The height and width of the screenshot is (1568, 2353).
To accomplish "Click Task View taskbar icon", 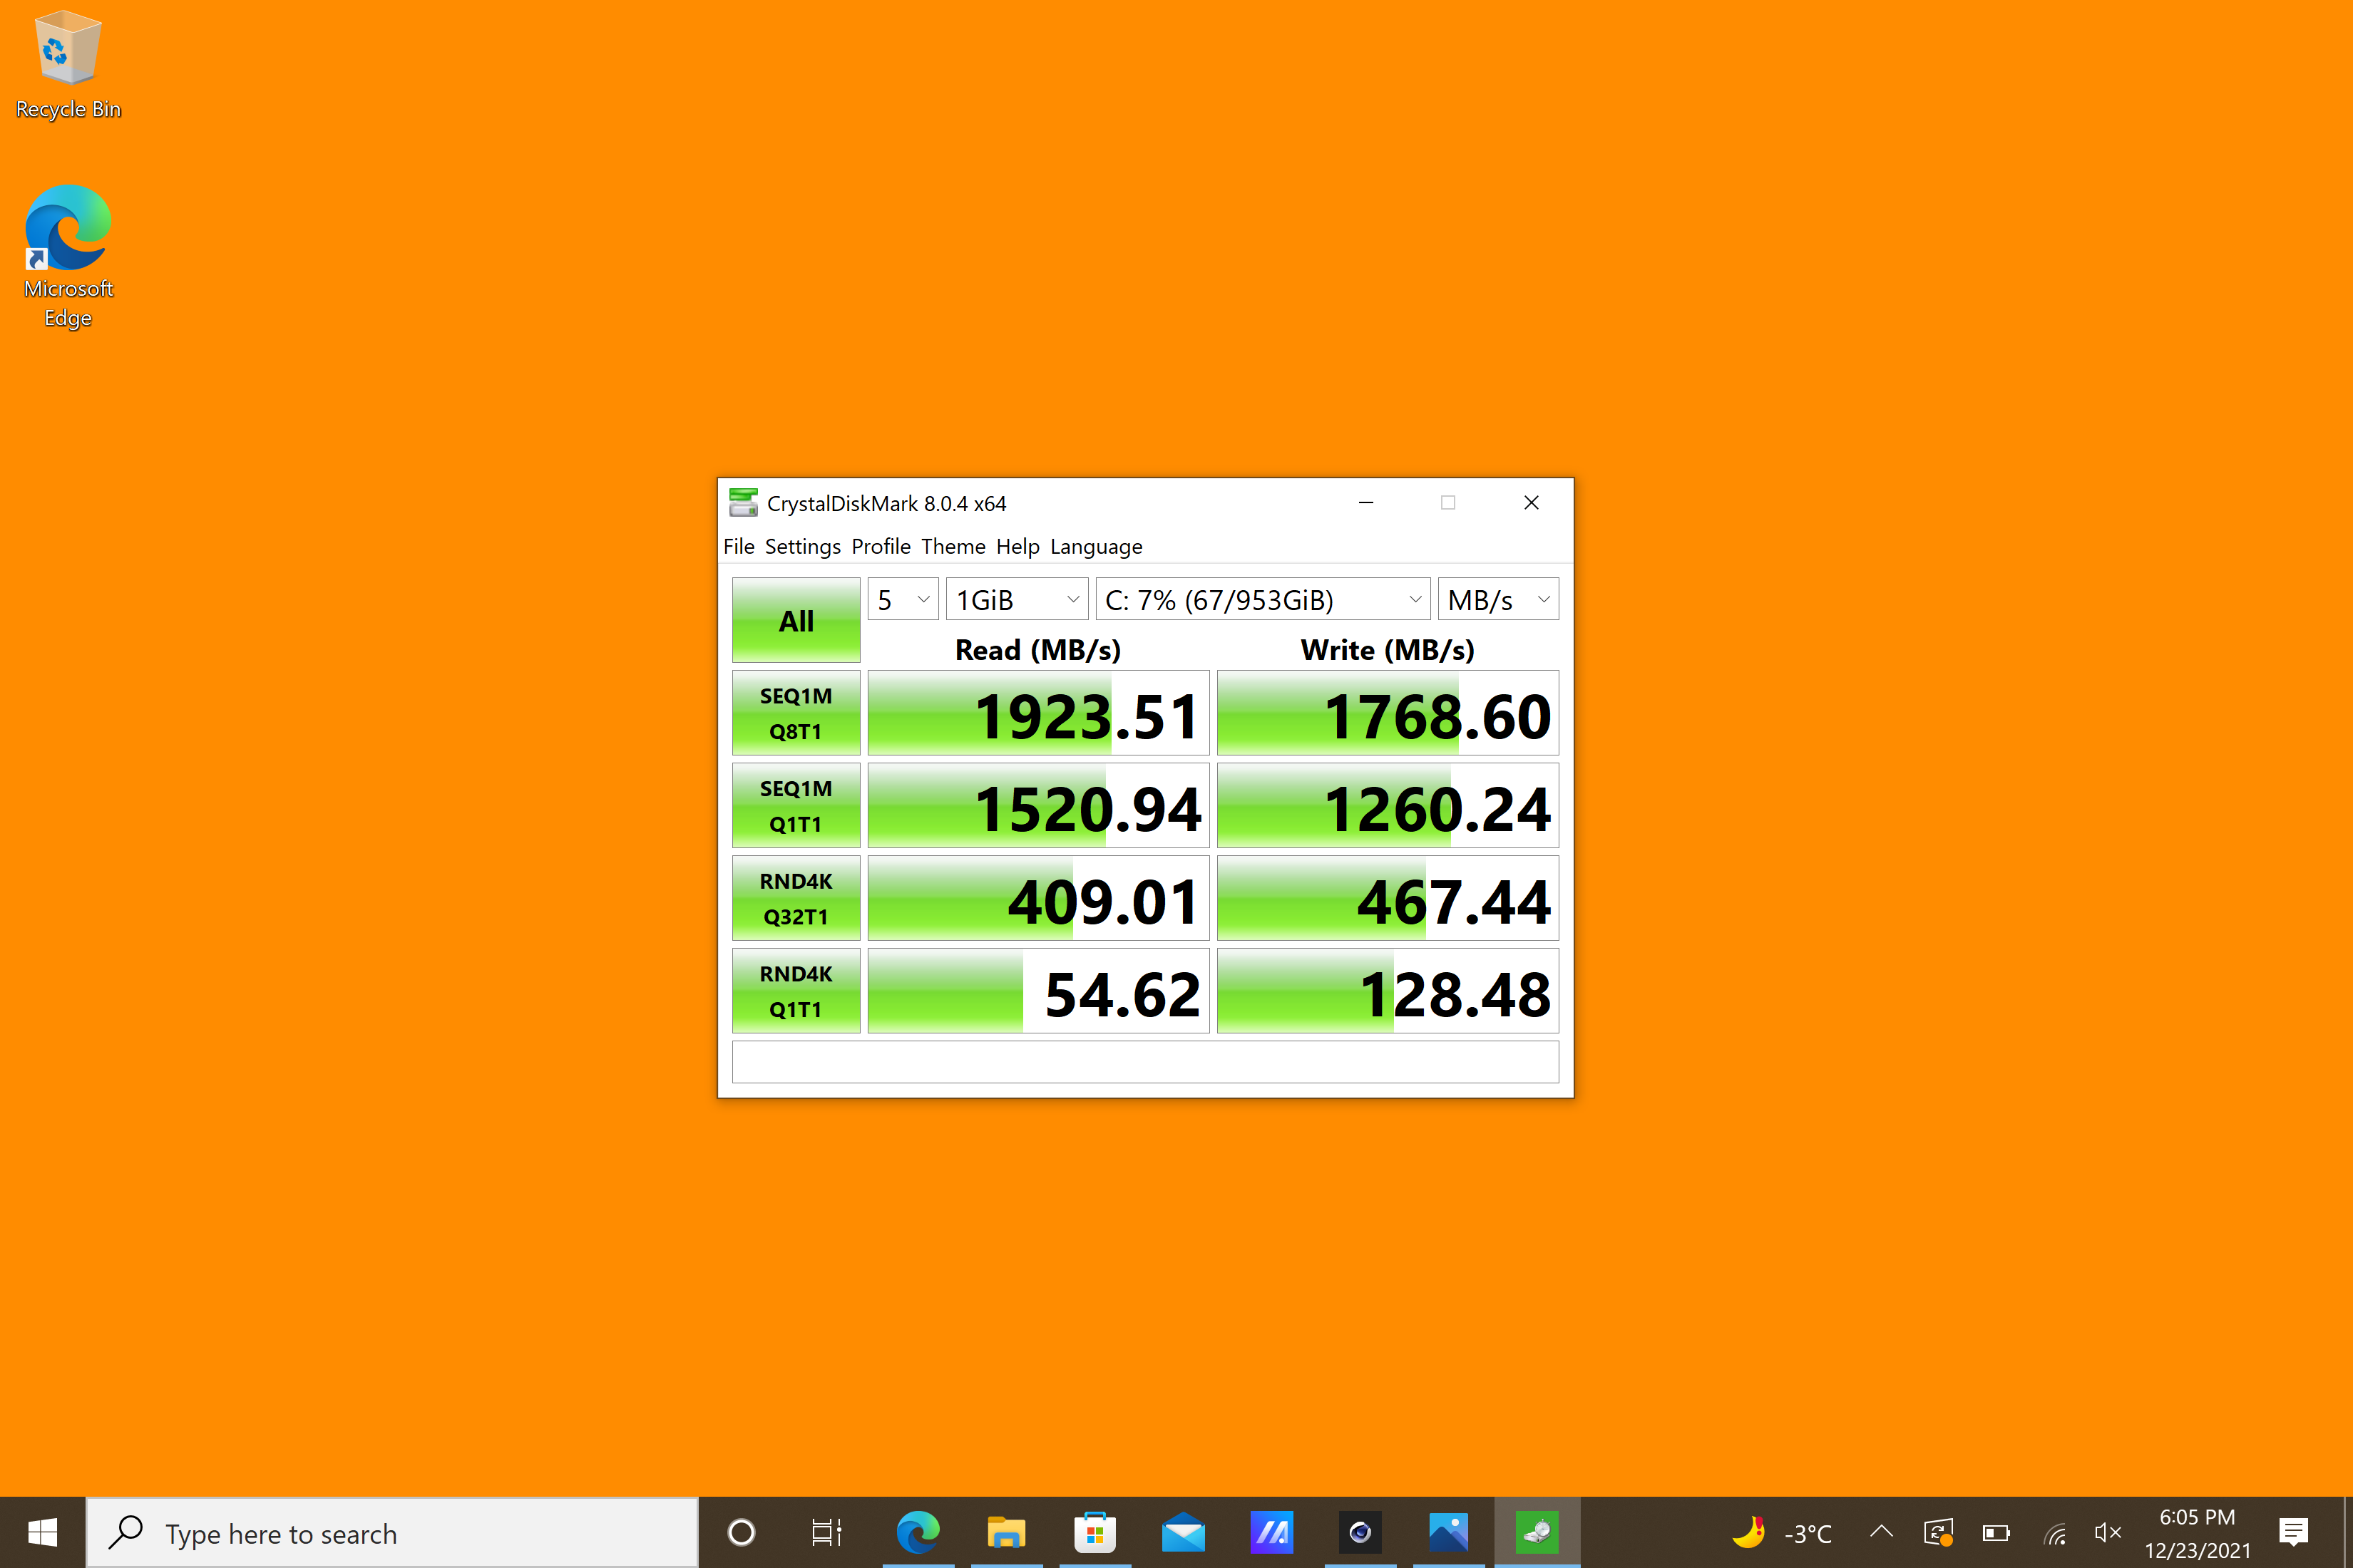I will click(x=826, y=1532).
